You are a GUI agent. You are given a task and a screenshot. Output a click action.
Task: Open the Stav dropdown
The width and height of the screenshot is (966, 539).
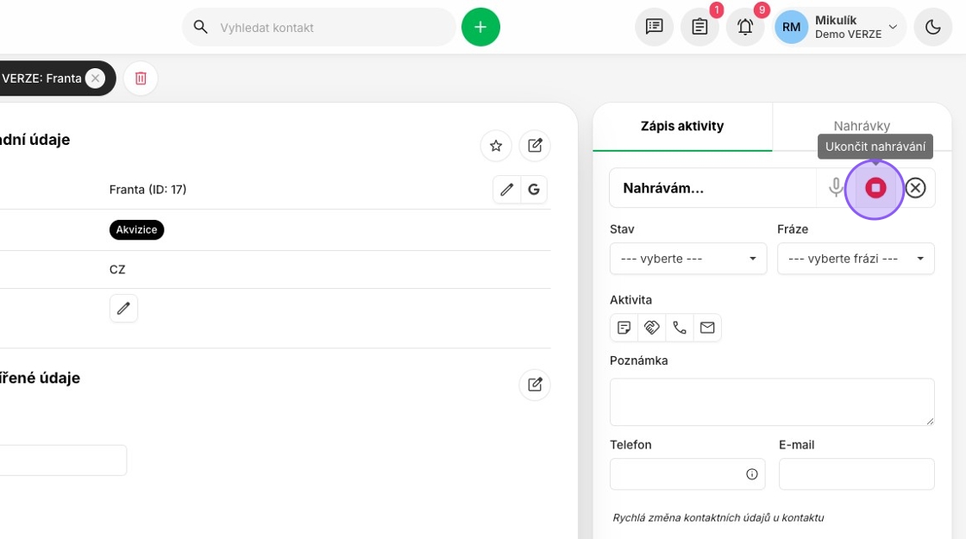click(x=688, y=259)
